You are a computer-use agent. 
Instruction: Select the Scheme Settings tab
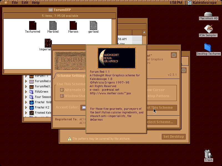[71, 76]
